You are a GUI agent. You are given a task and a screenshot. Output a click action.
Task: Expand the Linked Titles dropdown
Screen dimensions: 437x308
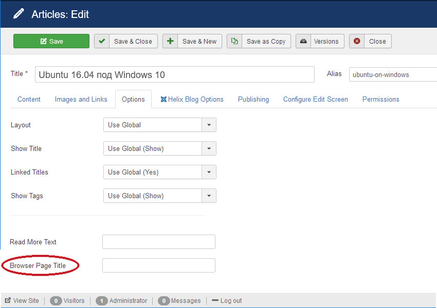click(160, 172)
